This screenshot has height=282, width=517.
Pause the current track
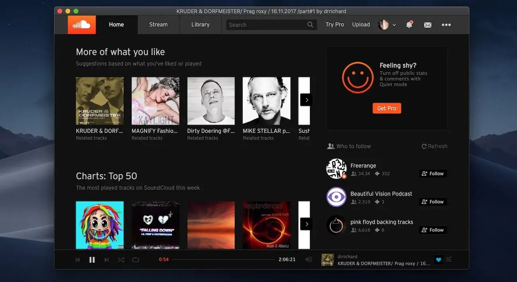click(x=92, y=260)
